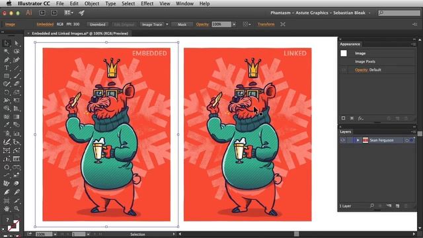Screen dimensions: 423x238
Task: Open the arrange documents dropdown
Action: click(69, 13)
